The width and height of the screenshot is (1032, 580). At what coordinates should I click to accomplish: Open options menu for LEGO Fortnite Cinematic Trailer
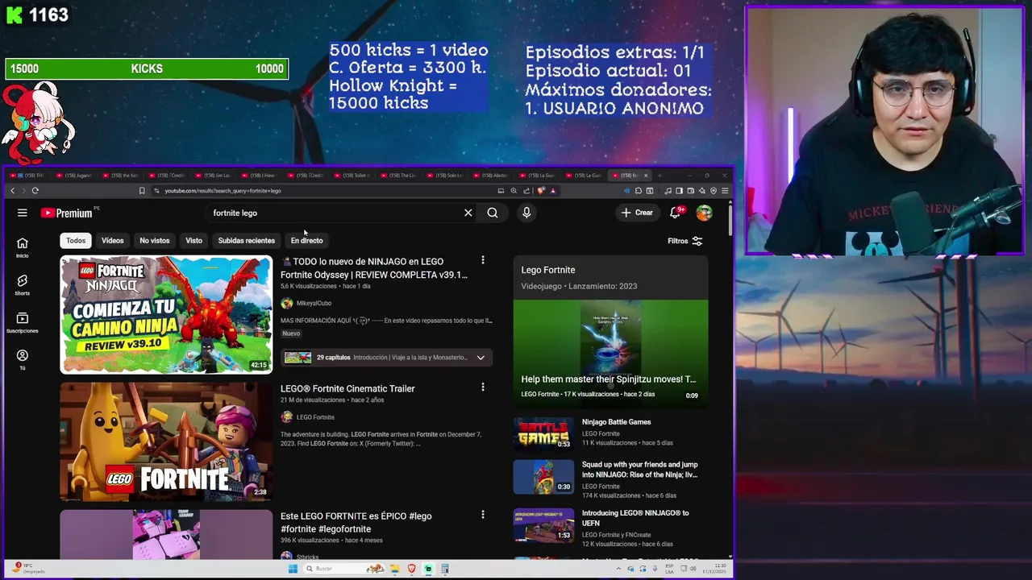tap(483, 387)
